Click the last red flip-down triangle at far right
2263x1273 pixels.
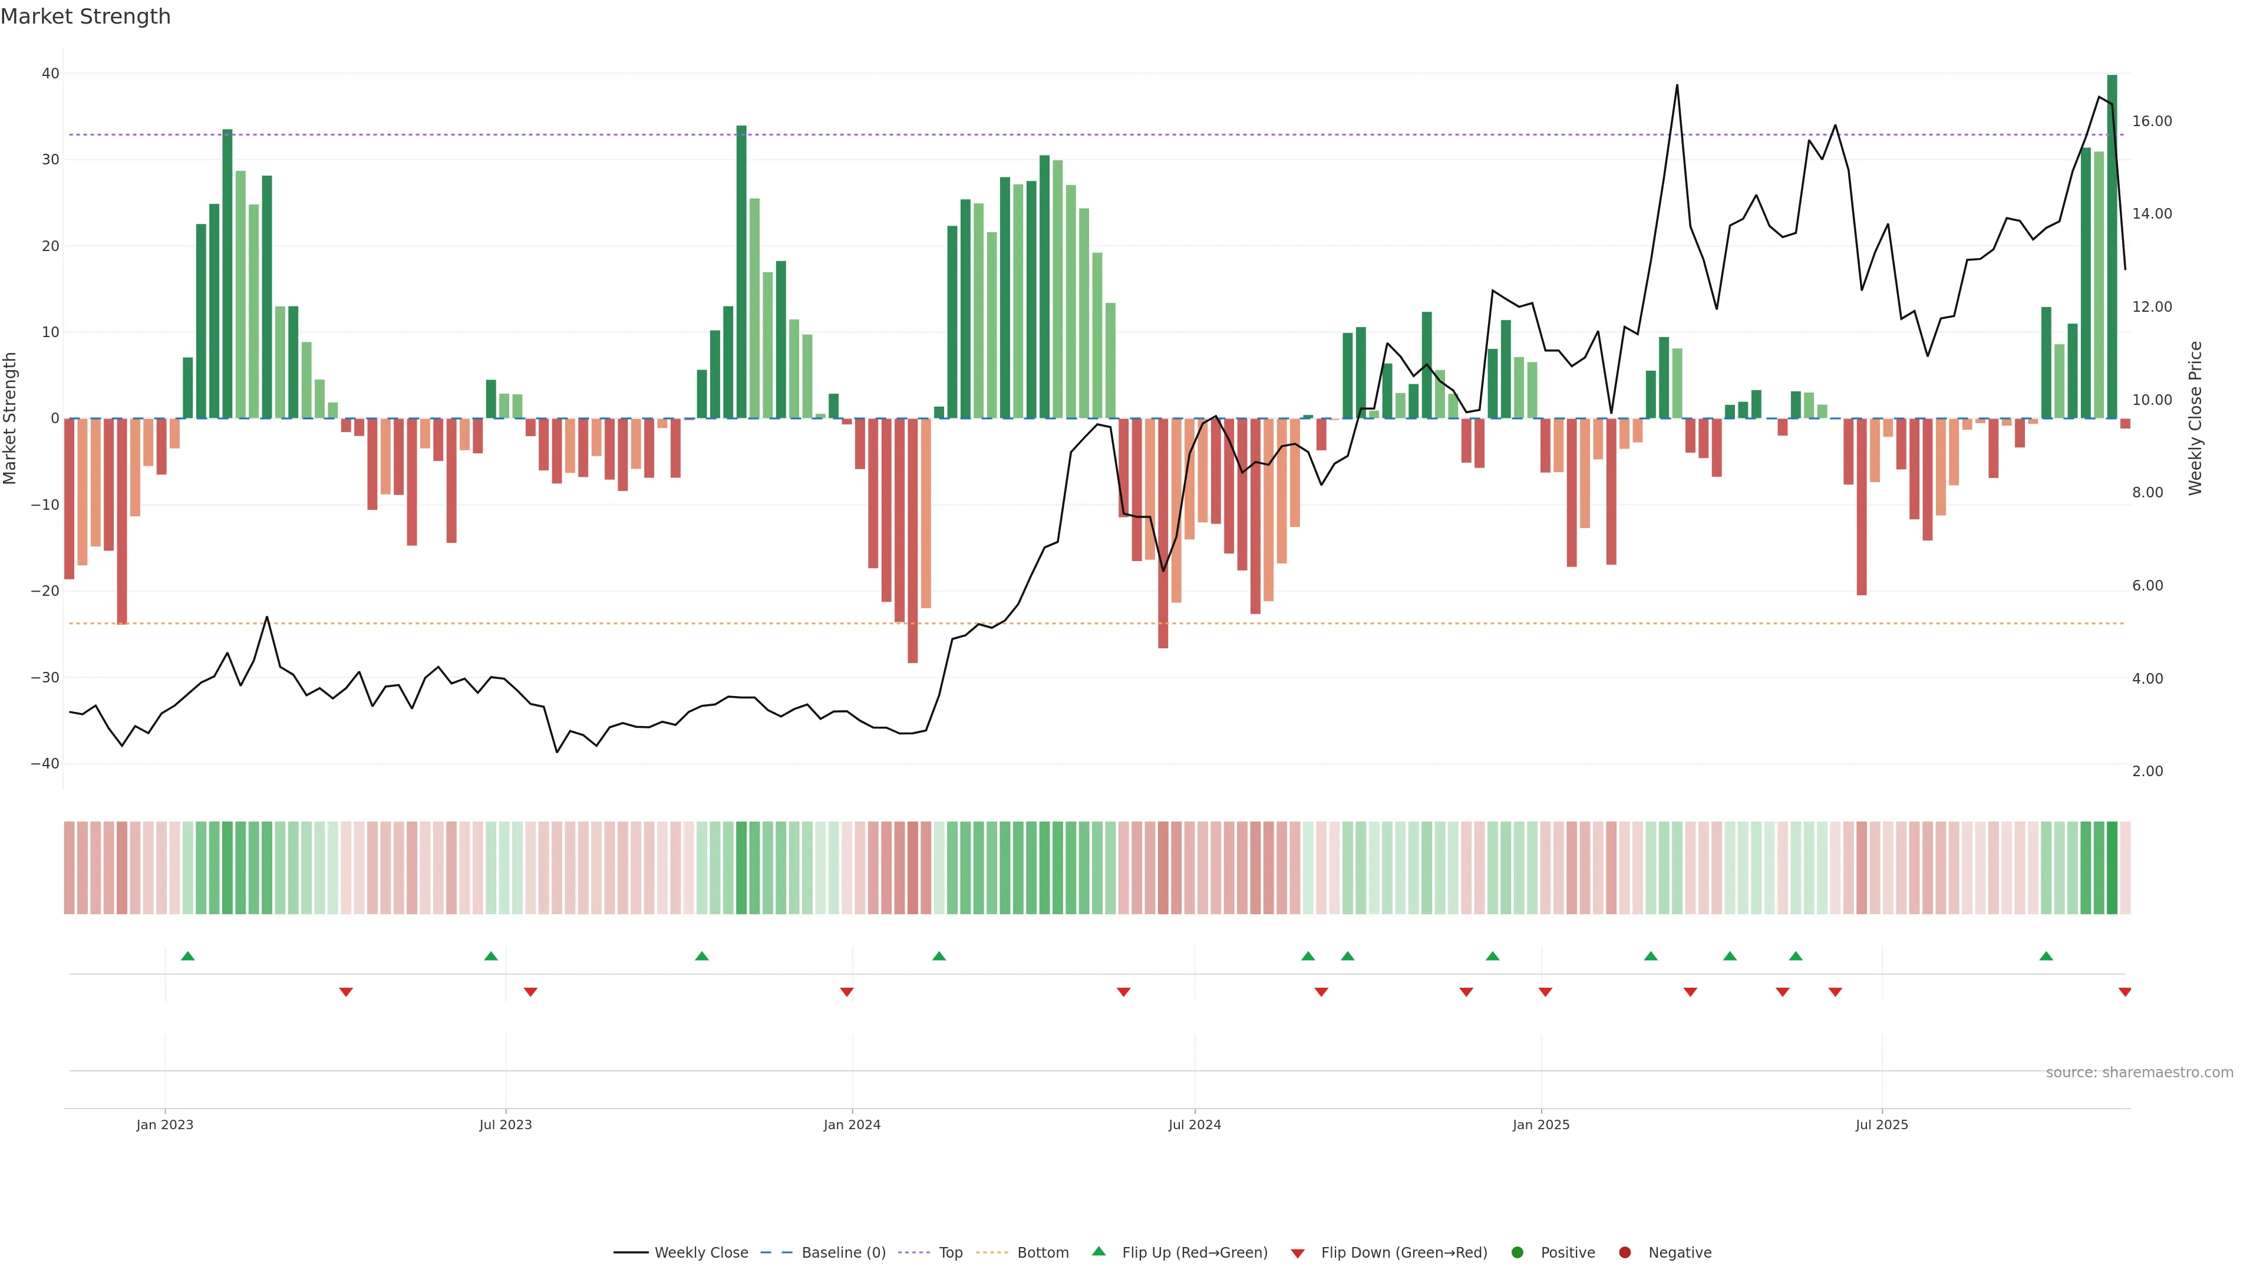click(x=2124, y=992)
